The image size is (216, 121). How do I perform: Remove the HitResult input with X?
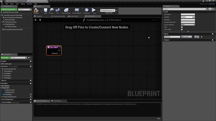point(201,37)
